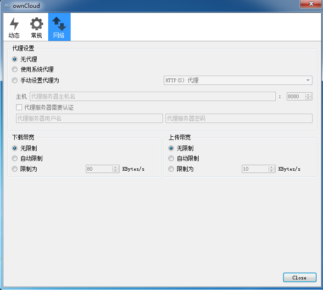The image size is (323, 290).
Task: Click the 代理服务器用户名 username field
Action: tap(89, 118)
